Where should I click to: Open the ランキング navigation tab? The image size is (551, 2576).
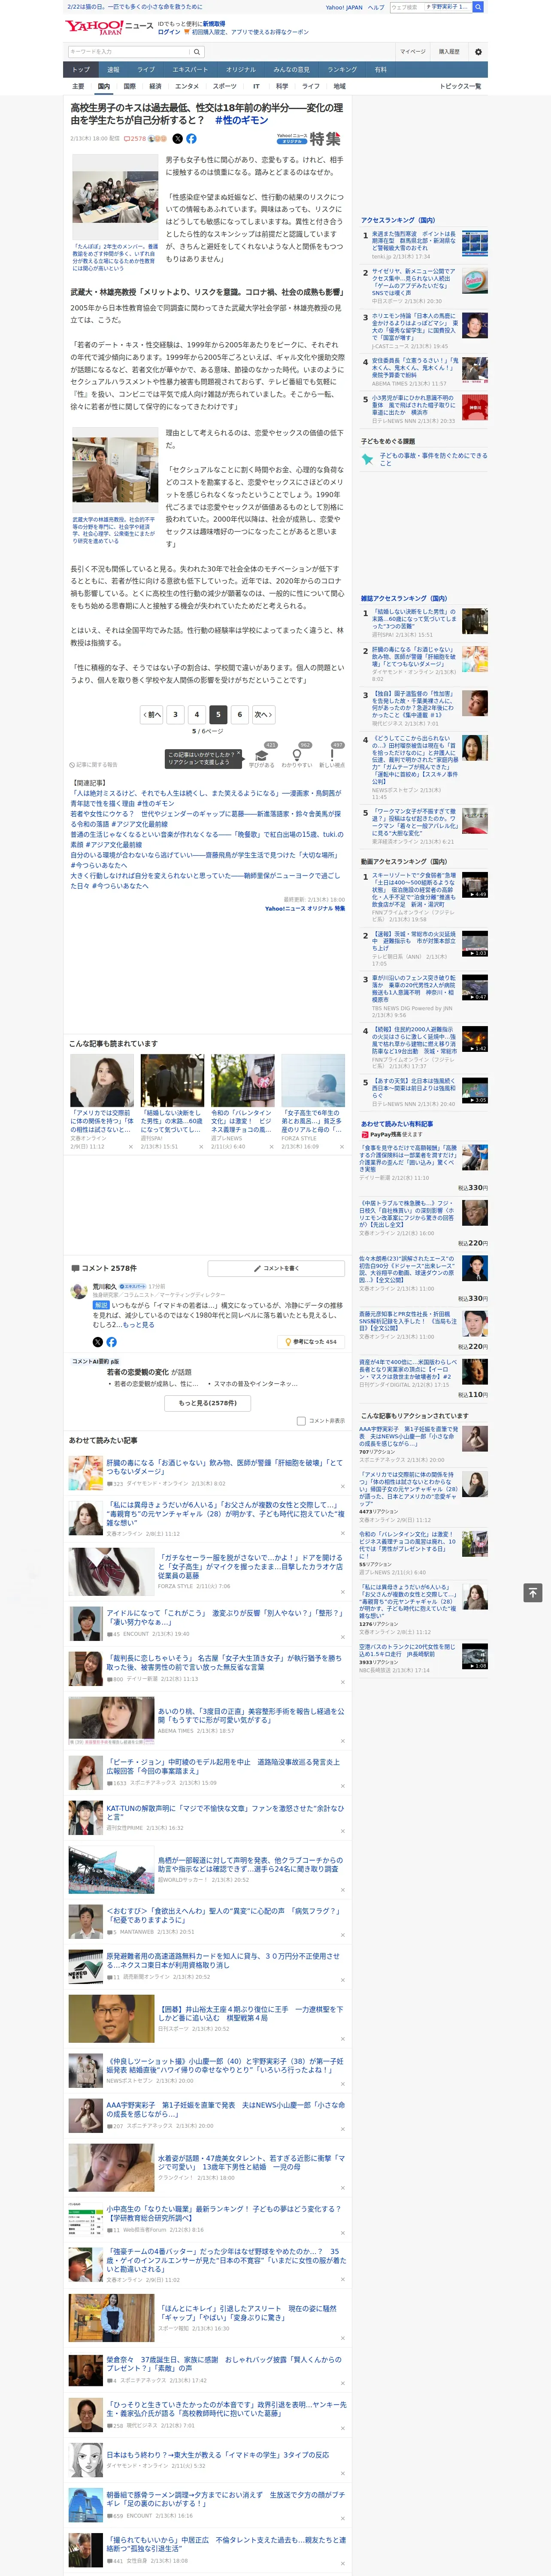click(x=342, y=70)
